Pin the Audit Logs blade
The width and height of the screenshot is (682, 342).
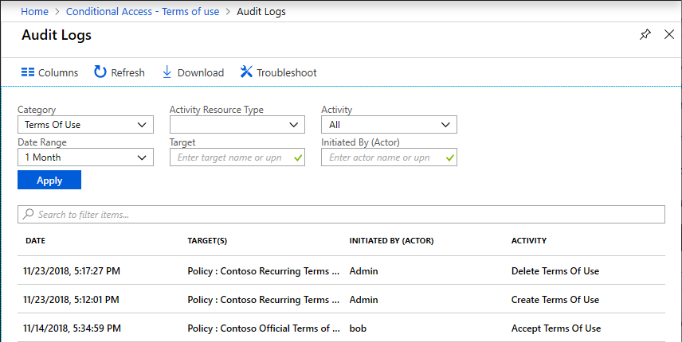point(645,35)
